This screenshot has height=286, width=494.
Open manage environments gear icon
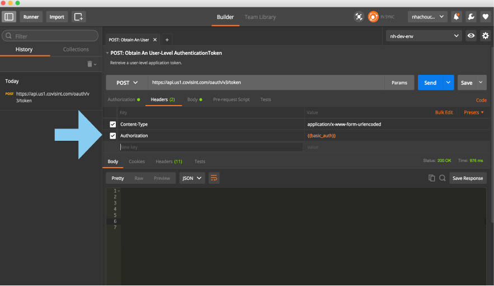coord(485,36)
